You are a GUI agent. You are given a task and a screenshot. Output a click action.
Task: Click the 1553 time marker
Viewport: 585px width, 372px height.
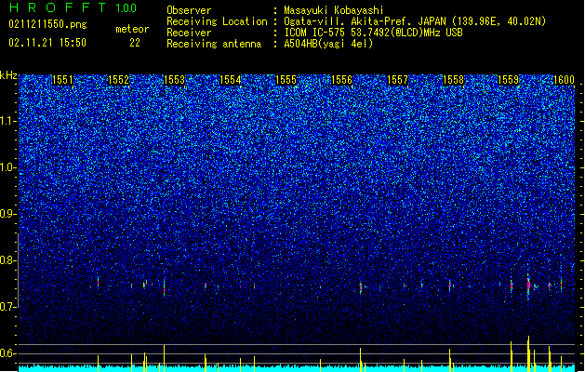click(x=174, y=80)
